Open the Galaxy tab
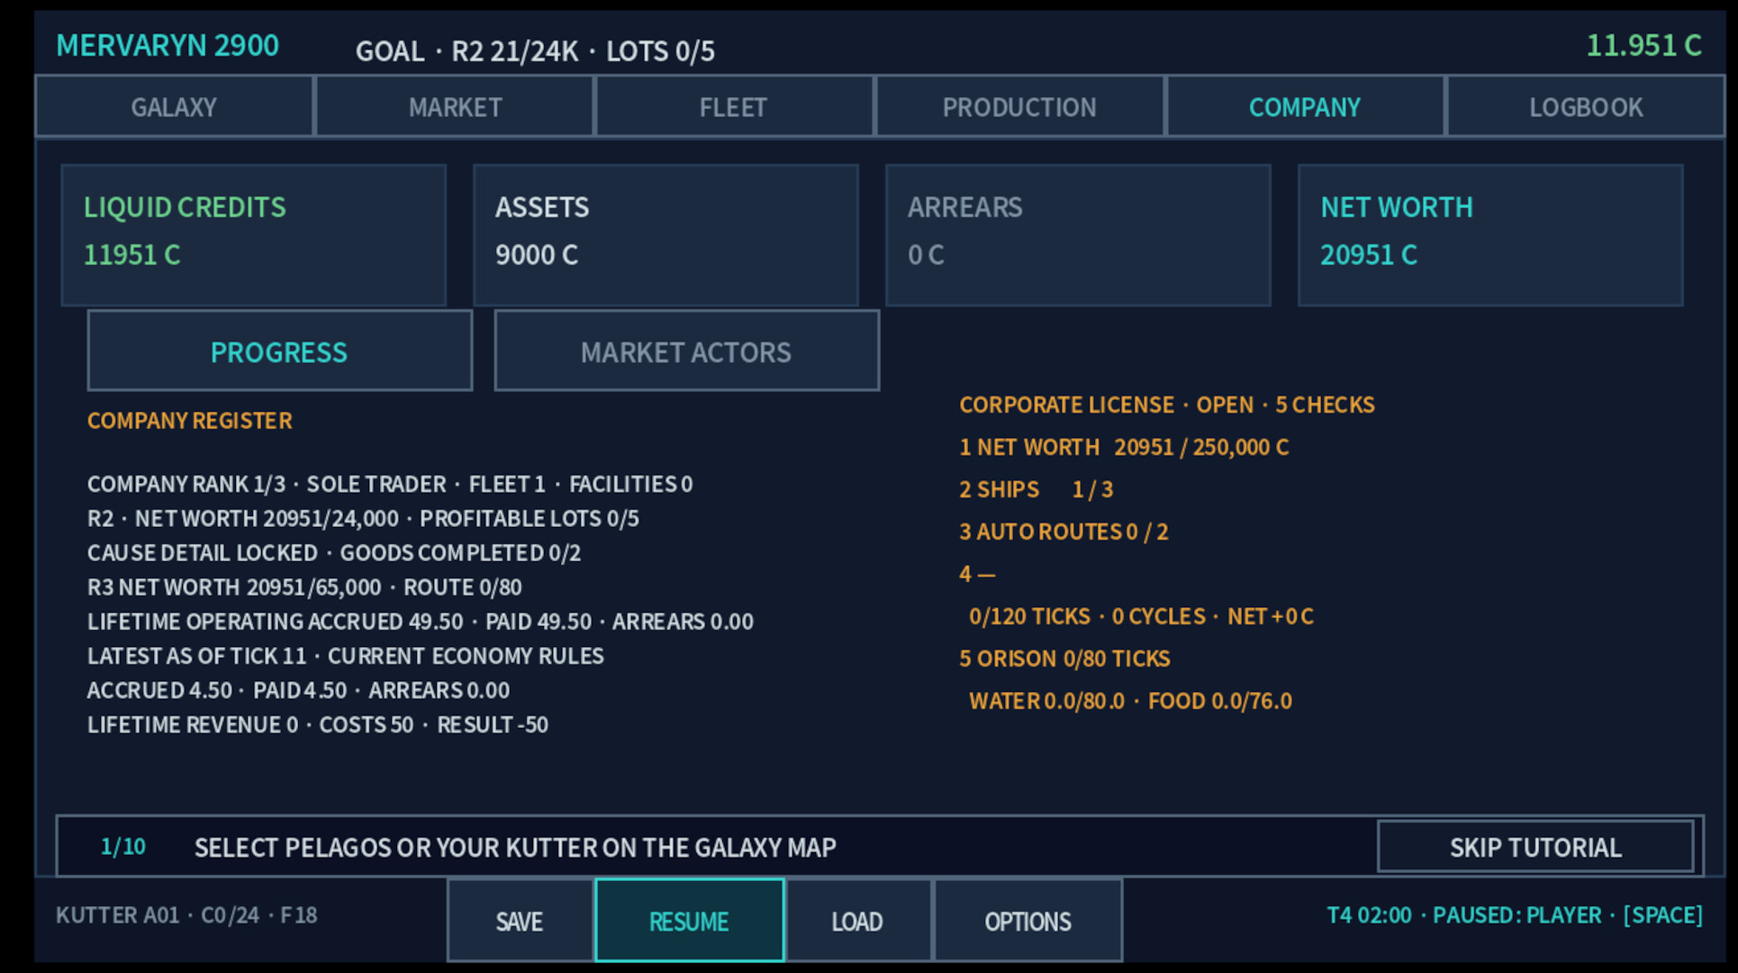1738x973 pixels. click(x=174, y=107)
